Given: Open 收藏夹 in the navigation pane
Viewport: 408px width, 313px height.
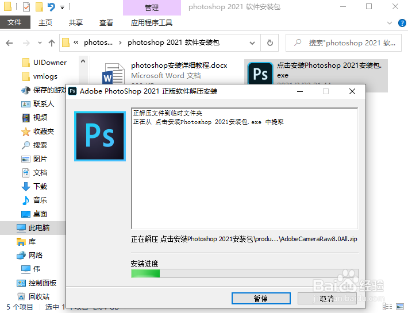Looking at the screenshot, I should [x=38, y=132].
